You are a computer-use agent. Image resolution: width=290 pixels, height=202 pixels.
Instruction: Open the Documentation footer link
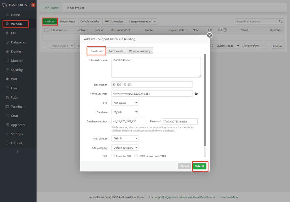pyautogui.click(x=229, y=197)
